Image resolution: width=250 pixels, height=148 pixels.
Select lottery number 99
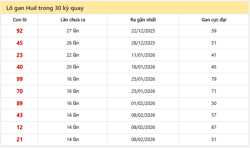point(20,79)
